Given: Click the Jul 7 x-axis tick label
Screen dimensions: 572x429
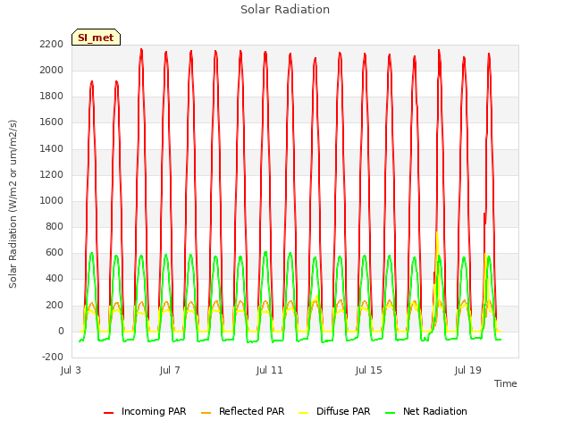Looking at the screenshot, I should [170, 370].
